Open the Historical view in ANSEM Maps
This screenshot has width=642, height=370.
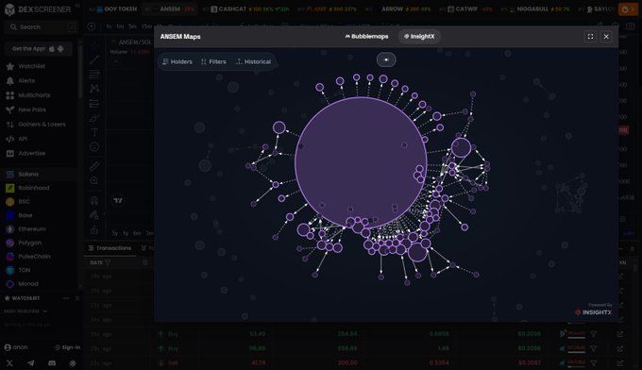[253, 61]
